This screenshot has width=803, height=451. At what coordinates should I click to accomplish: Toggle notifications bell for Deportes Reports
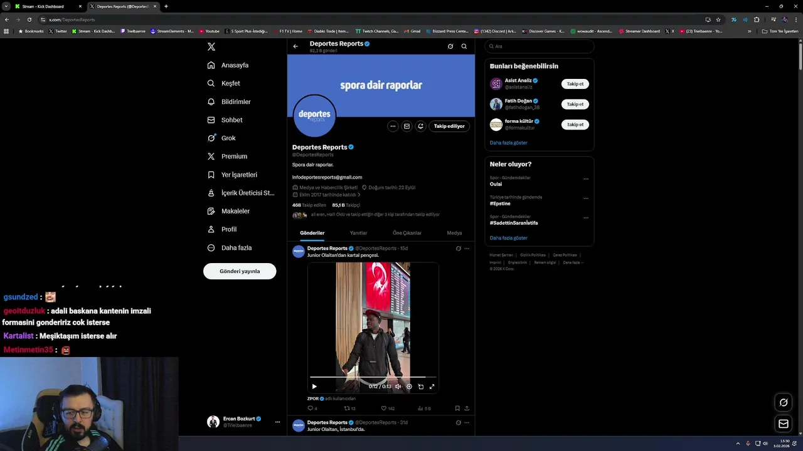[x=420, y=126]
